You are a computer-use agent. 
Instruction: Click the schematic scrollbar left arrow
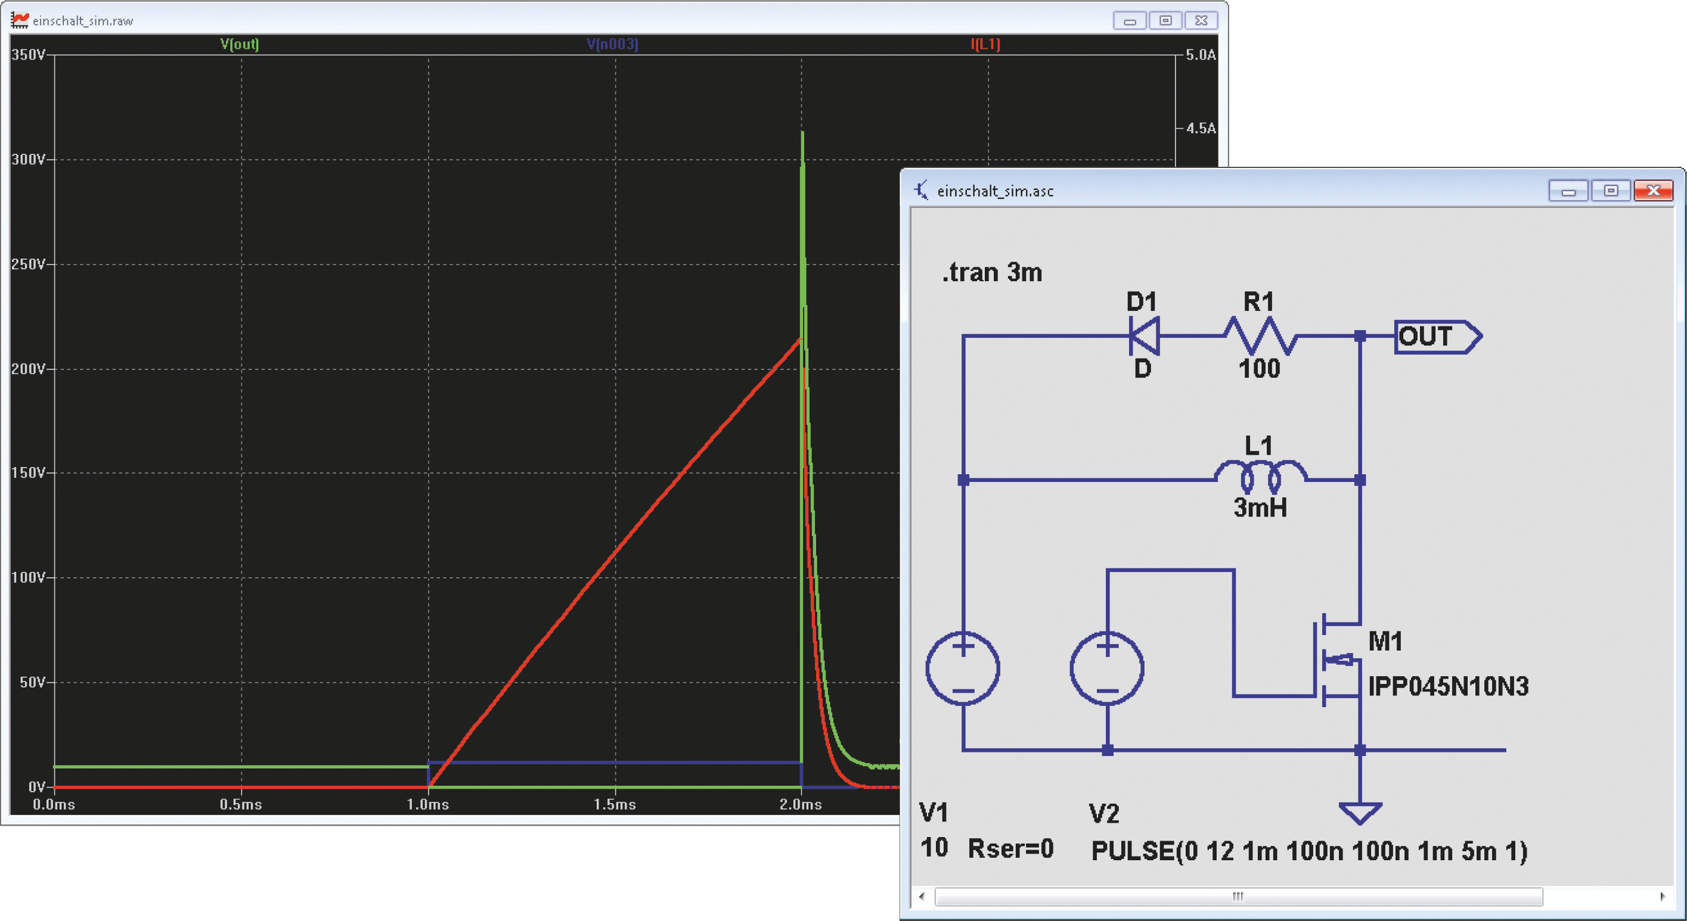click(922, 896)
